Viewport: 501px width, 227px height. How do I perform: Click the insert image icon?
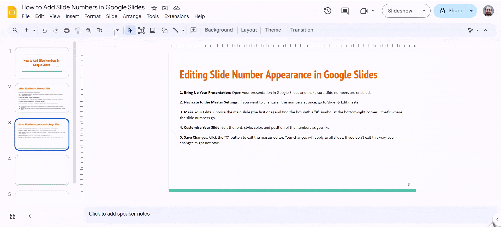click(153, 30)
